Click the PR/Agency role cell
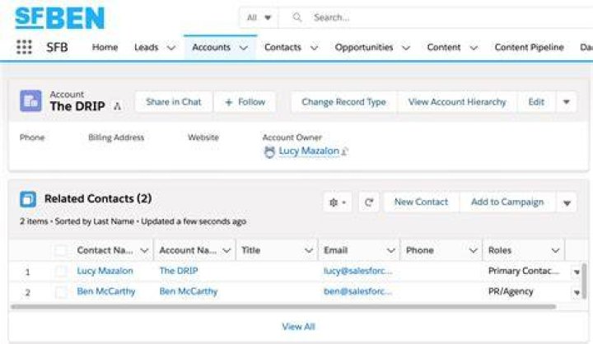Viewport: 593px width, 344px height. point(511,291)
